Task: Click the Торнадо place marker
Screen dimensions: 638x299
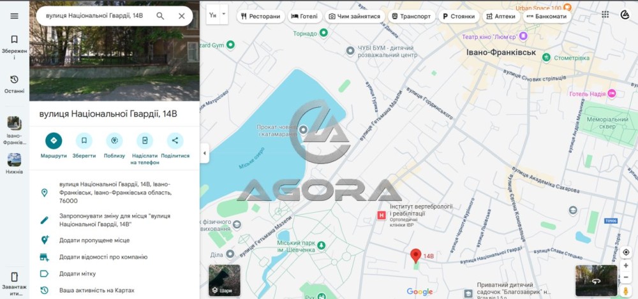Action: tap(323, 33)
